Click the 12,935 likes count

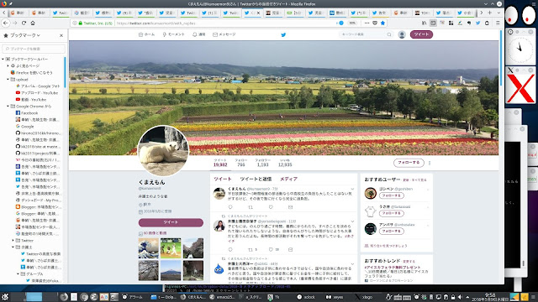click(285, 164)
